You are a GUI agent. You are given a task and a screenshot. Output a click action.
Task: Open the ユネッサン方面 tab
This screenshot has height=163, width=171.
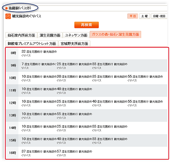point(76,35)
